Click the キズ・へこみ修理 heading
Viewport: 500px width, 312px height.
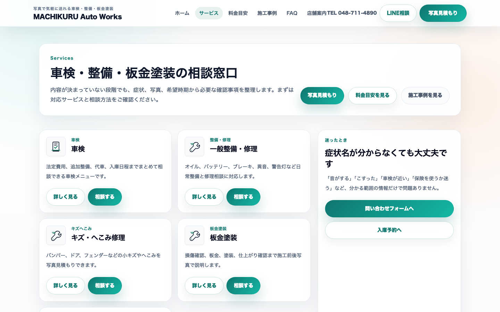point(98,238)
